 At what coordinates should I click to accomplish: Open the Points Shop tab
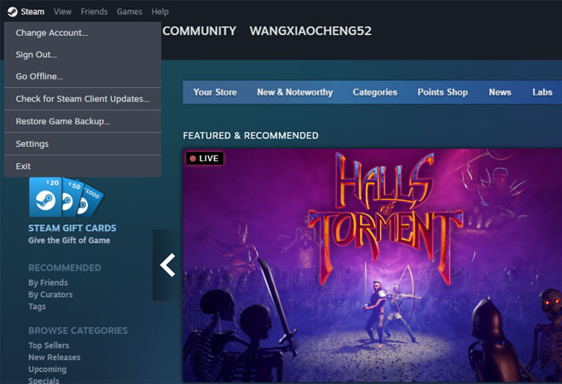443,92
